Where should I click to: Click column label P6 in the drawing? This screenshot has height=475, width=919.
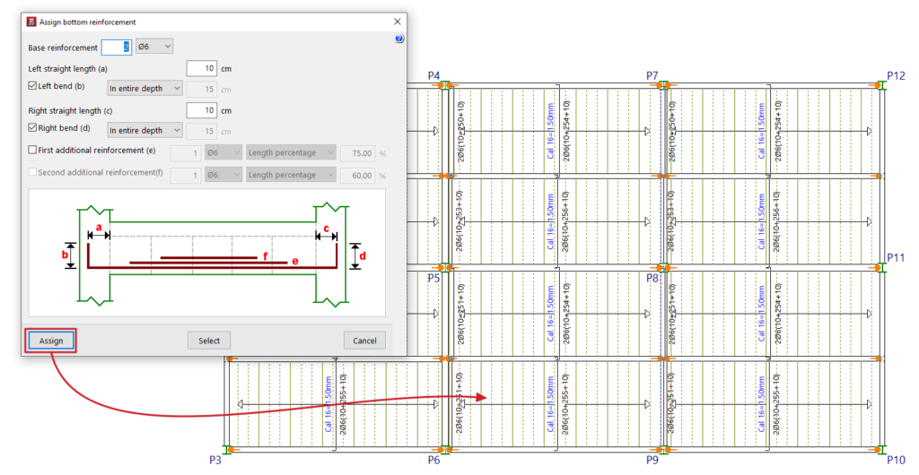click(x=433, y=461)
